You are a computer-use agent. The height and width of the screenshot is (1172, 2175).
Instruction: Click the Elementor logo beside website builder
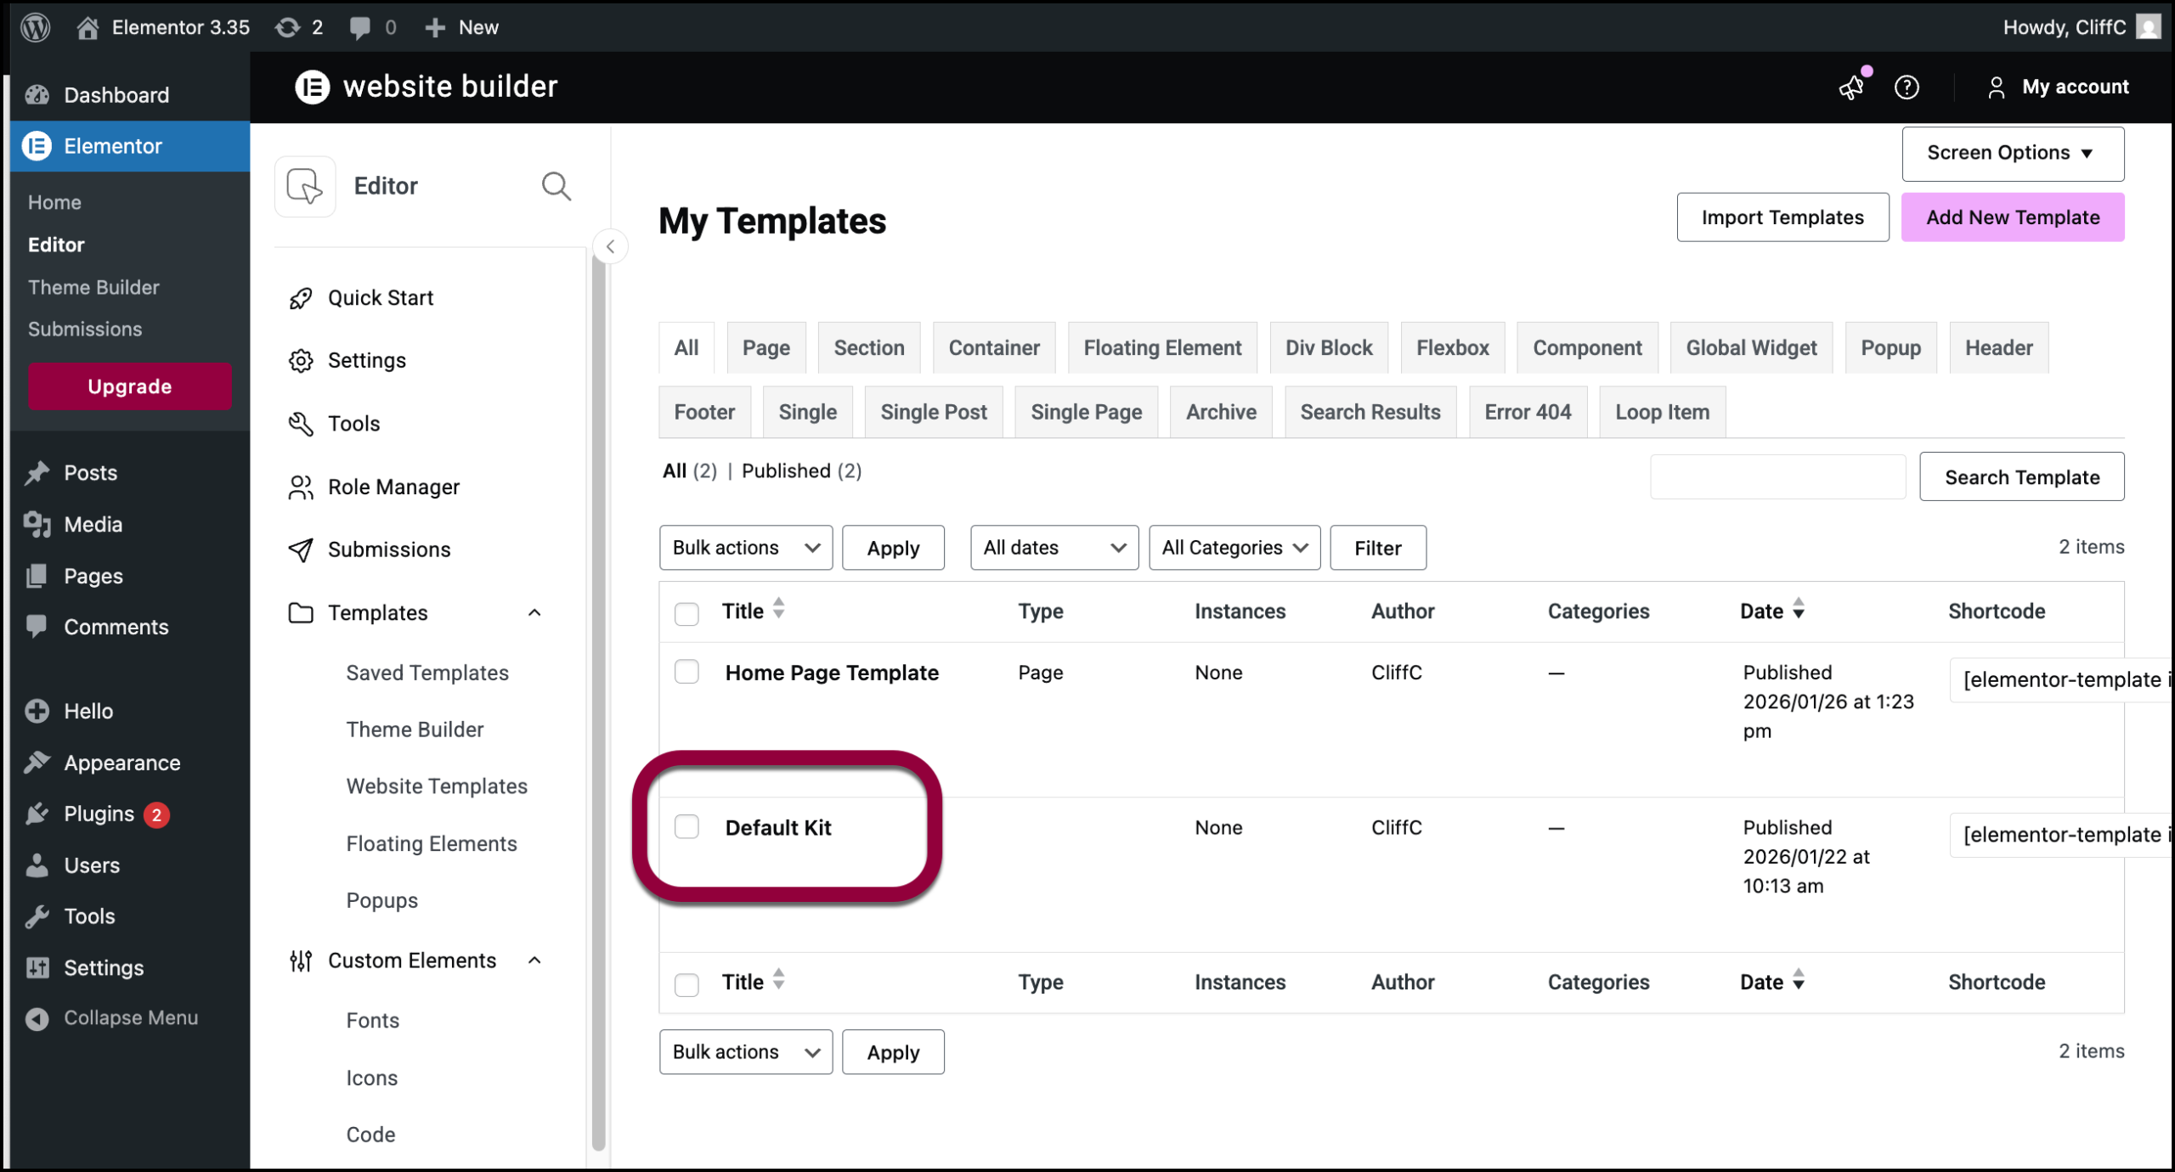tap(312, 87)
